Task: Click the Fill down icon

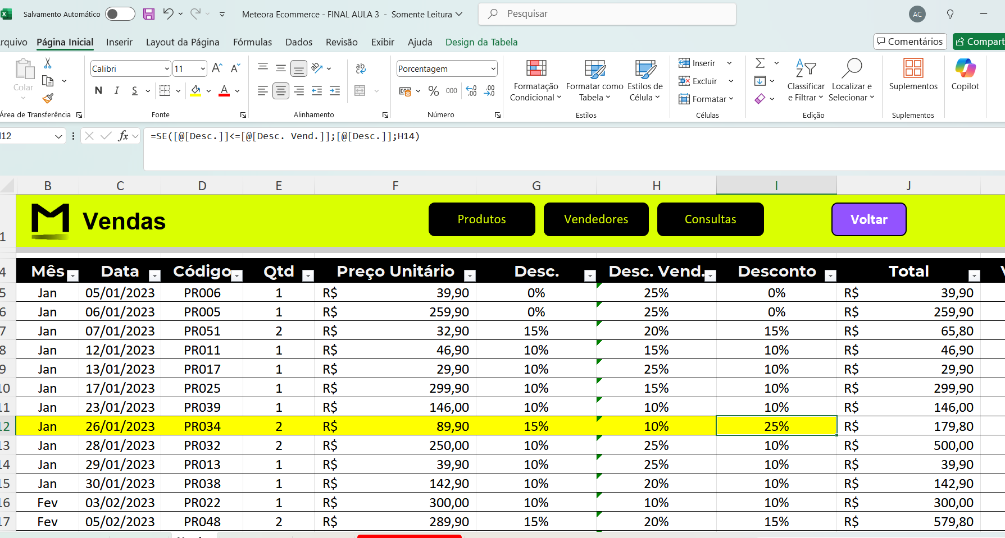Action: click(760, 81)
